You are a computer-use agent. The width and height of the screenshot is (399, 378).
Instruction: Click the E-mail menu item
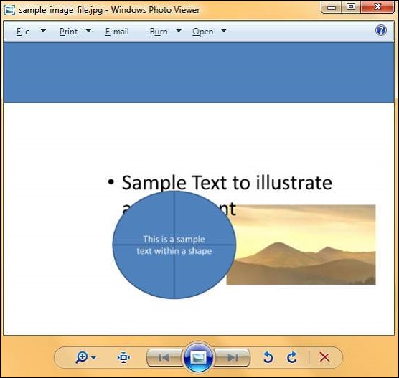point(117,32)
